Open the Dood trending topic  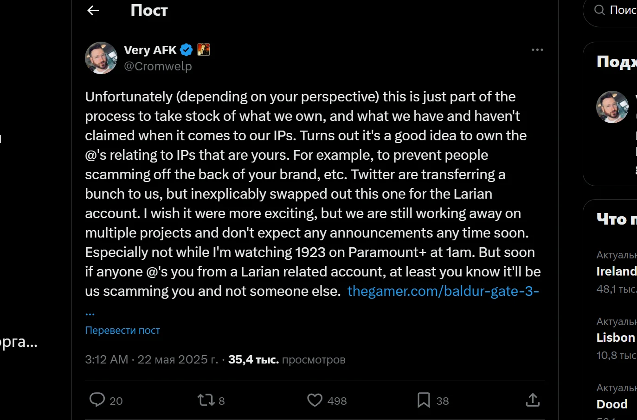[x=612, y=404]
